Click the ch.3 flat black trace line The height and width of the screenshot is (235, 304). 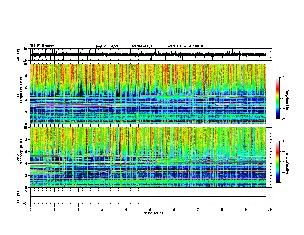tap(148, 197)
